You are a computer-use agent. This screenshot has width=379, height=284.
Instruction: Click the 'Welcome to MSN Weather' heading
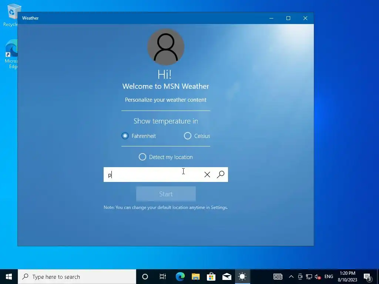(x=166, y=86)
